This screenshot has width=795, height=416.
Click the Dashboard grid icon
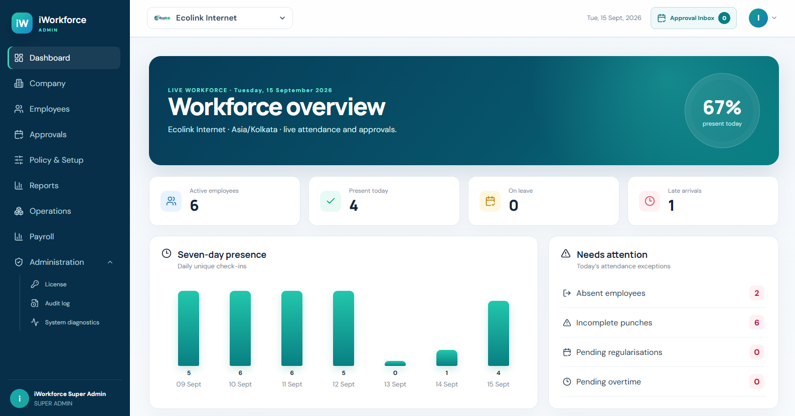point(19,58)
